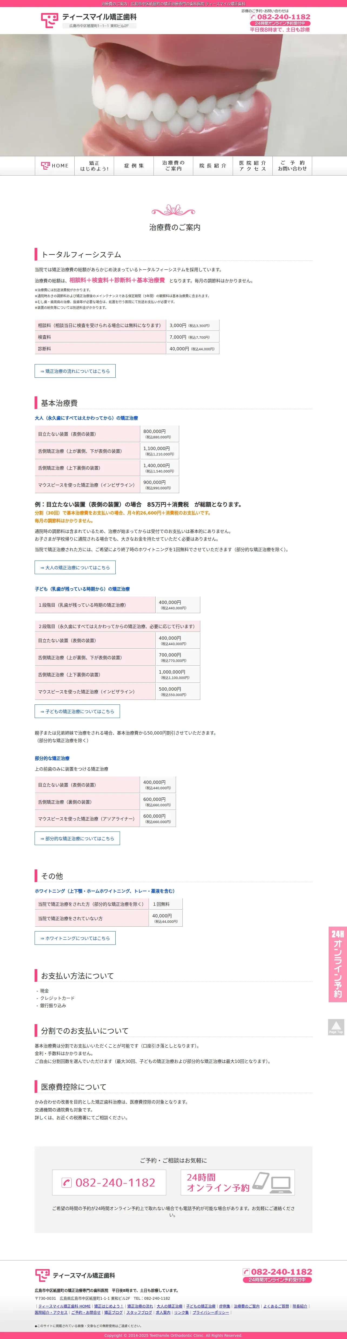The height and width of the screenshot is (1339, 347).
Task: Click footer link 医院紹介・アクセス
Action: pyautogui.click(x=51, y=1312)
